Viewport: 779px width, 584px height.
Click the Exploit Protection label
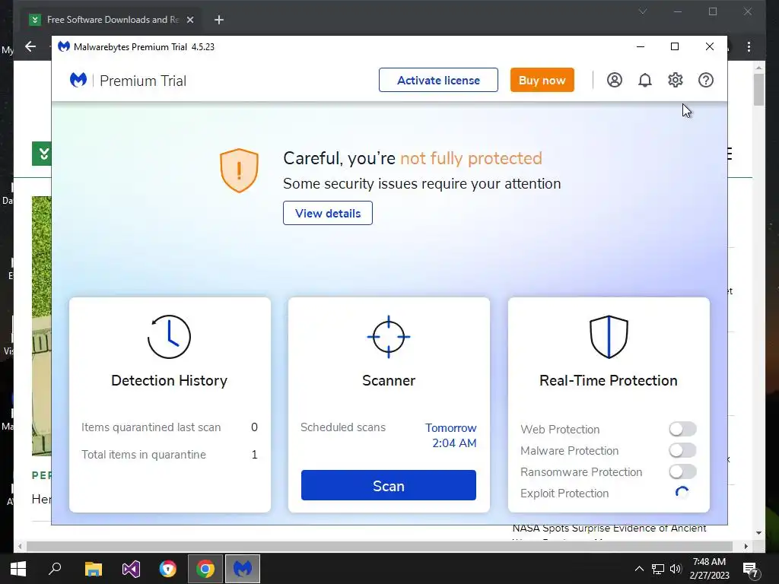point(564,493)
